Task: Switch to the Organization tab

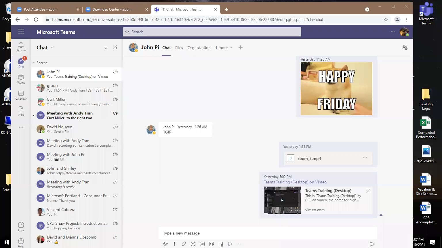Action: coord(199,48)
